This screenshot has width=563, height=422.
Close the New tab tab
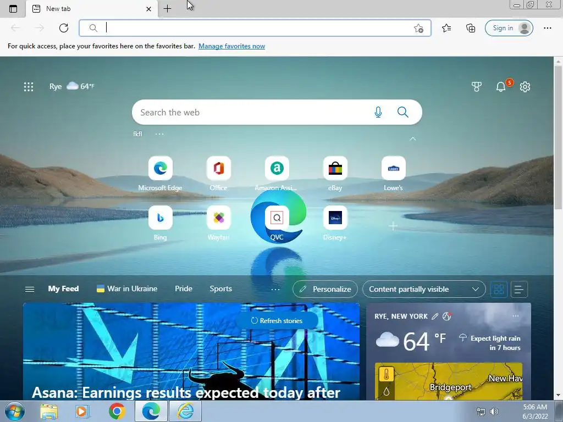tap(148, 9)
